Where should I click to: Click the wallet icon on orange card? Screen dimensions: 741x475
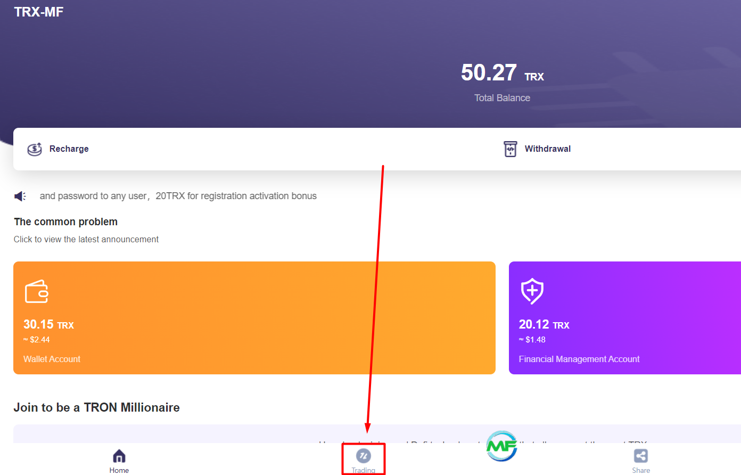tap(37, 291)
